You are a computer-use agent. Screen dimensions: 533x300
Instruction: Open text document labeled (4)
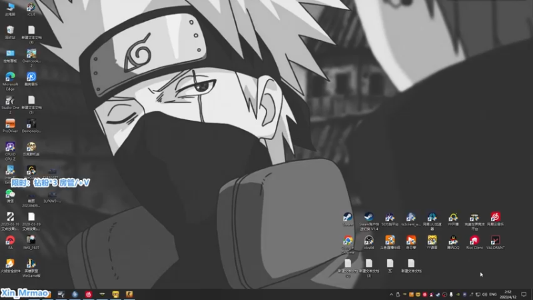[31, 35]
